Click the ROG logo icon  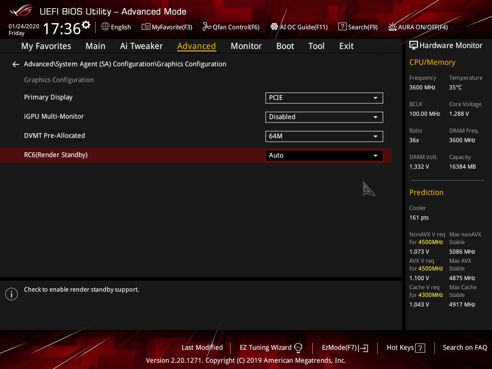[21, 11]
